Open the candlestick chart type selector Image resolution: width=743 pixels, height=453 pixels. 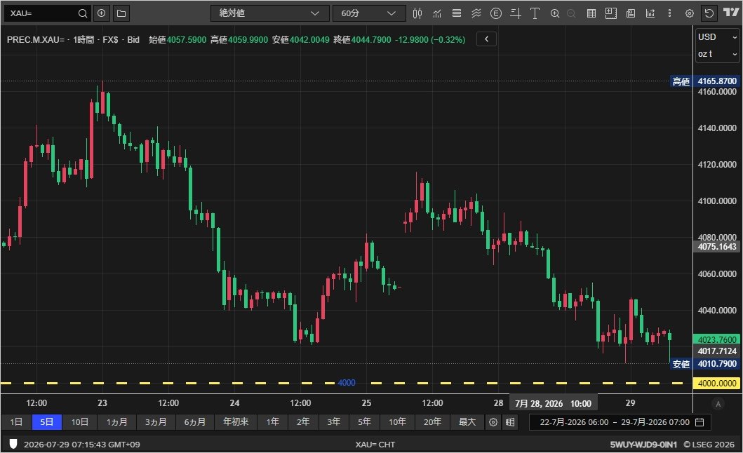coord(417,13)
